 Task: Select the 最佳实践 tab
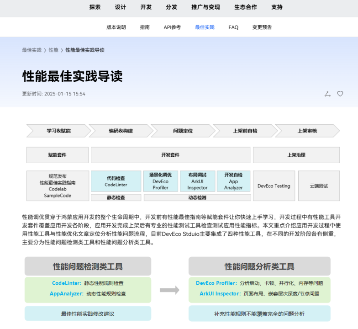pyautogui.click(x=205, y=27)
